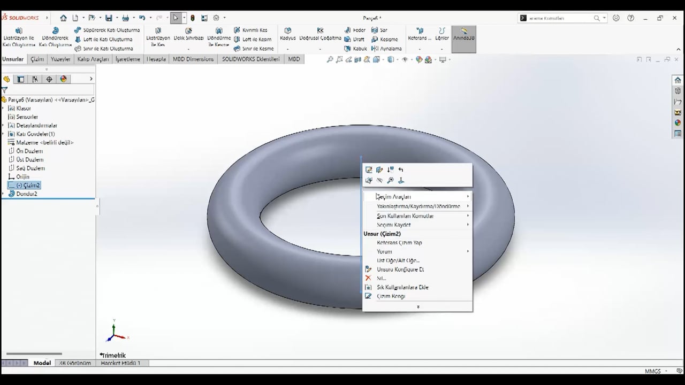Click the Save (floppy disk) icon

[x=109, y=18]
